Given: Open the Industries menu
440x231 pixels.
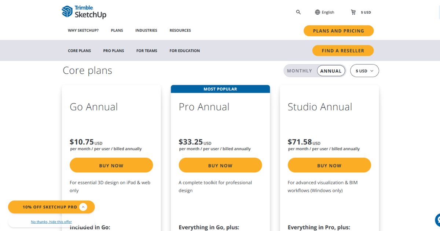Looking at the screenshot, I should (146, 30).
